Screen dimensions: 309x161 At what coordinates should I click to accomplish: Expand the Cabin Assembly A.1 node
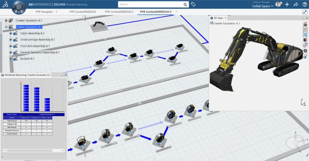coord(11,33)
